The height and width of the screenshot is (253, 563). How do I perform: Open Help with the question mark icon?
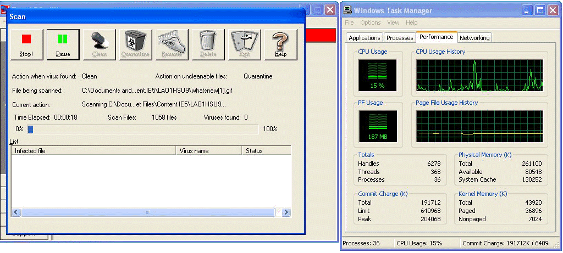(280, 44)
